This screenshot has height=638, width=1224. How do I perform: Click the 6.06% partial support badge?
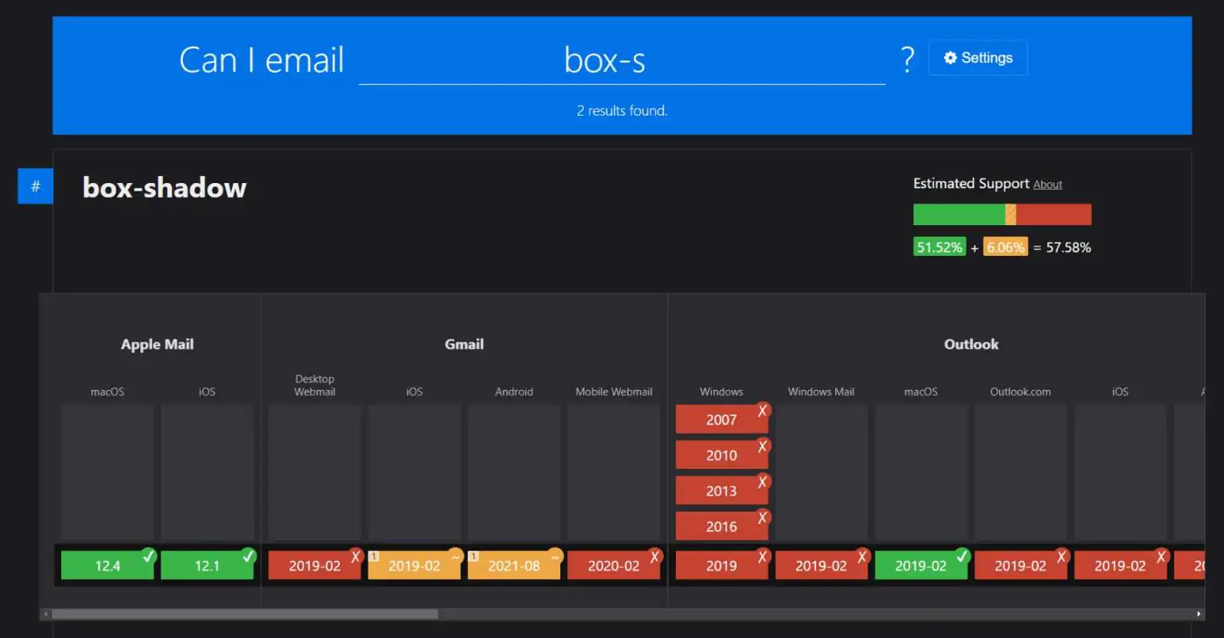1005,247
